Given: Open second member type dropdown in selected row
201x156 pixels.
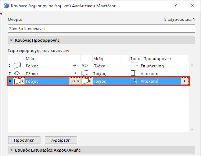Looking at the screenshot, I should pyautogui.click(x=86, y=81).
